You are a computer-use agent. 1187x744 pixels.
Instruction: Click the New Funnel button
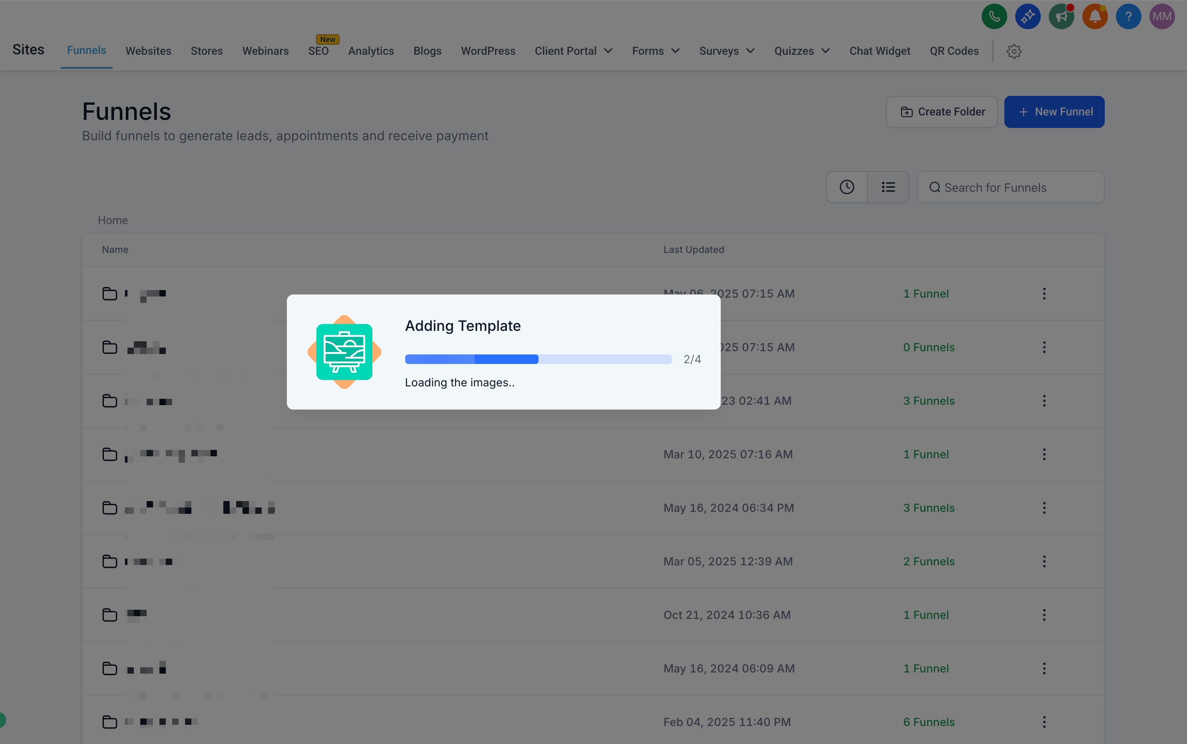click(1054, 112)
